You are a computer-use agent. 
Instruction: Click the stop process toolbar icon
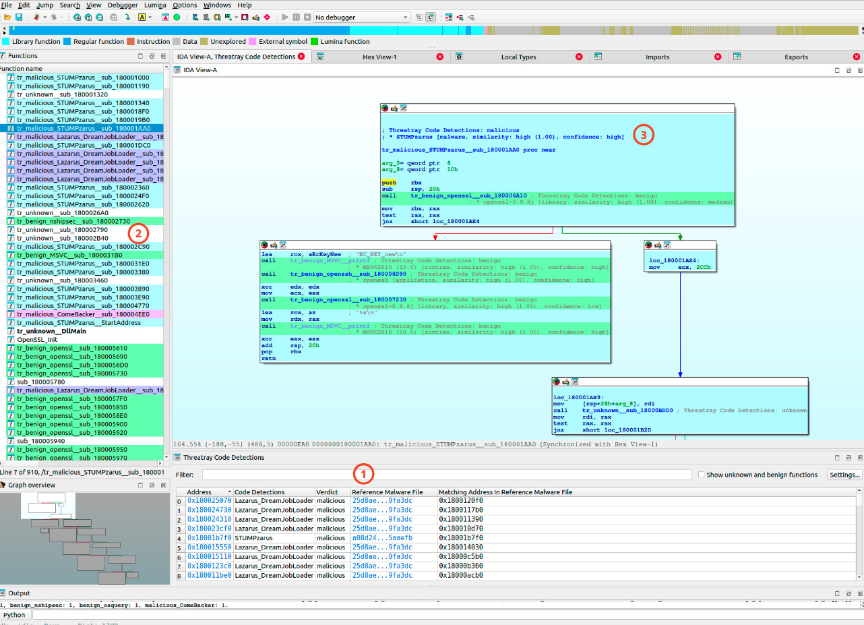pos(307,17)
